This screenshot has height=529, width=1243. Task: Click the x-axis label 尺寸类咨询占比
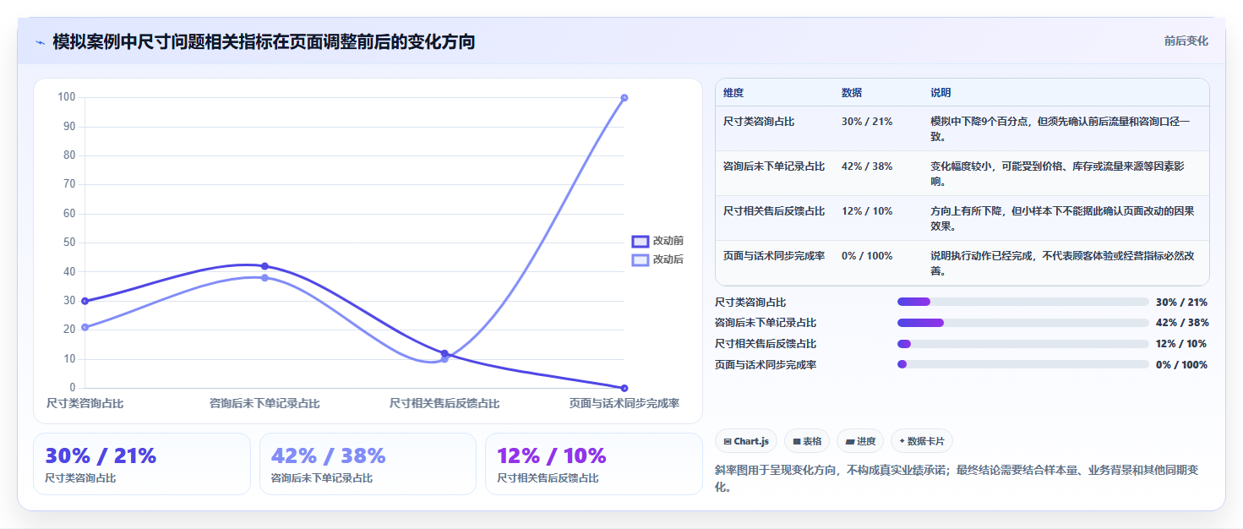point(85,404)
